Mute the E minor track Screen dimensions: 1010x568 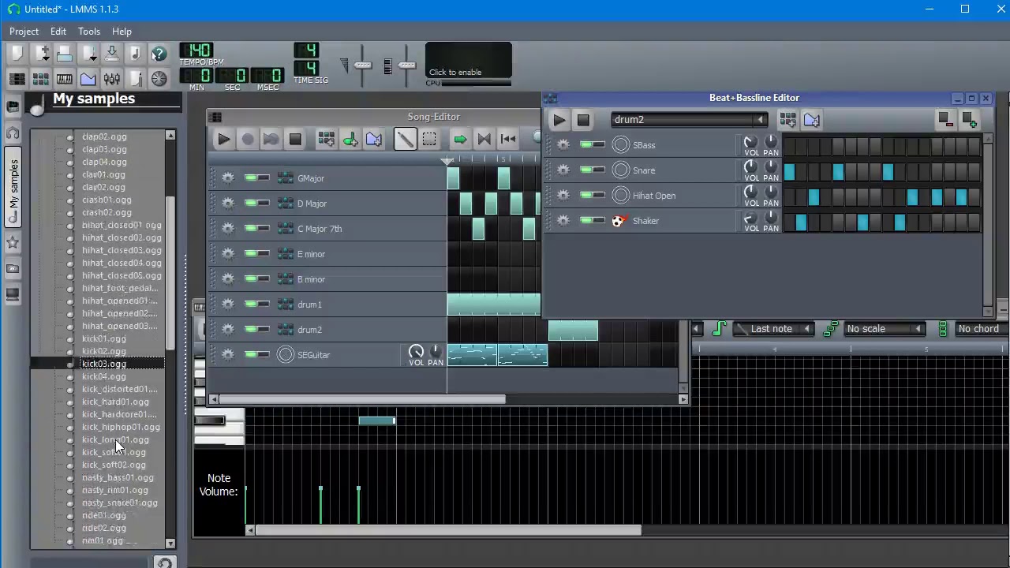251,254
